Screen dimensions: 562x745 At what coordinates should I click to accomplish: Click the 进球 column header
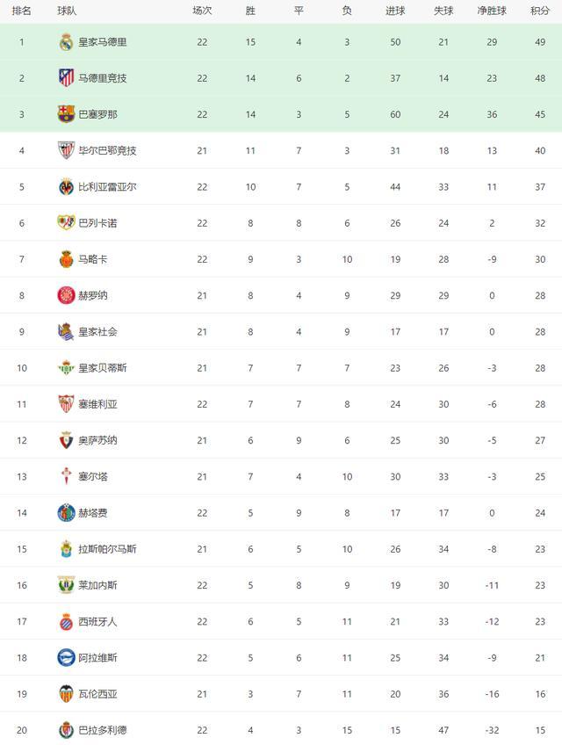pyautogui.click(x=395, y=11)
